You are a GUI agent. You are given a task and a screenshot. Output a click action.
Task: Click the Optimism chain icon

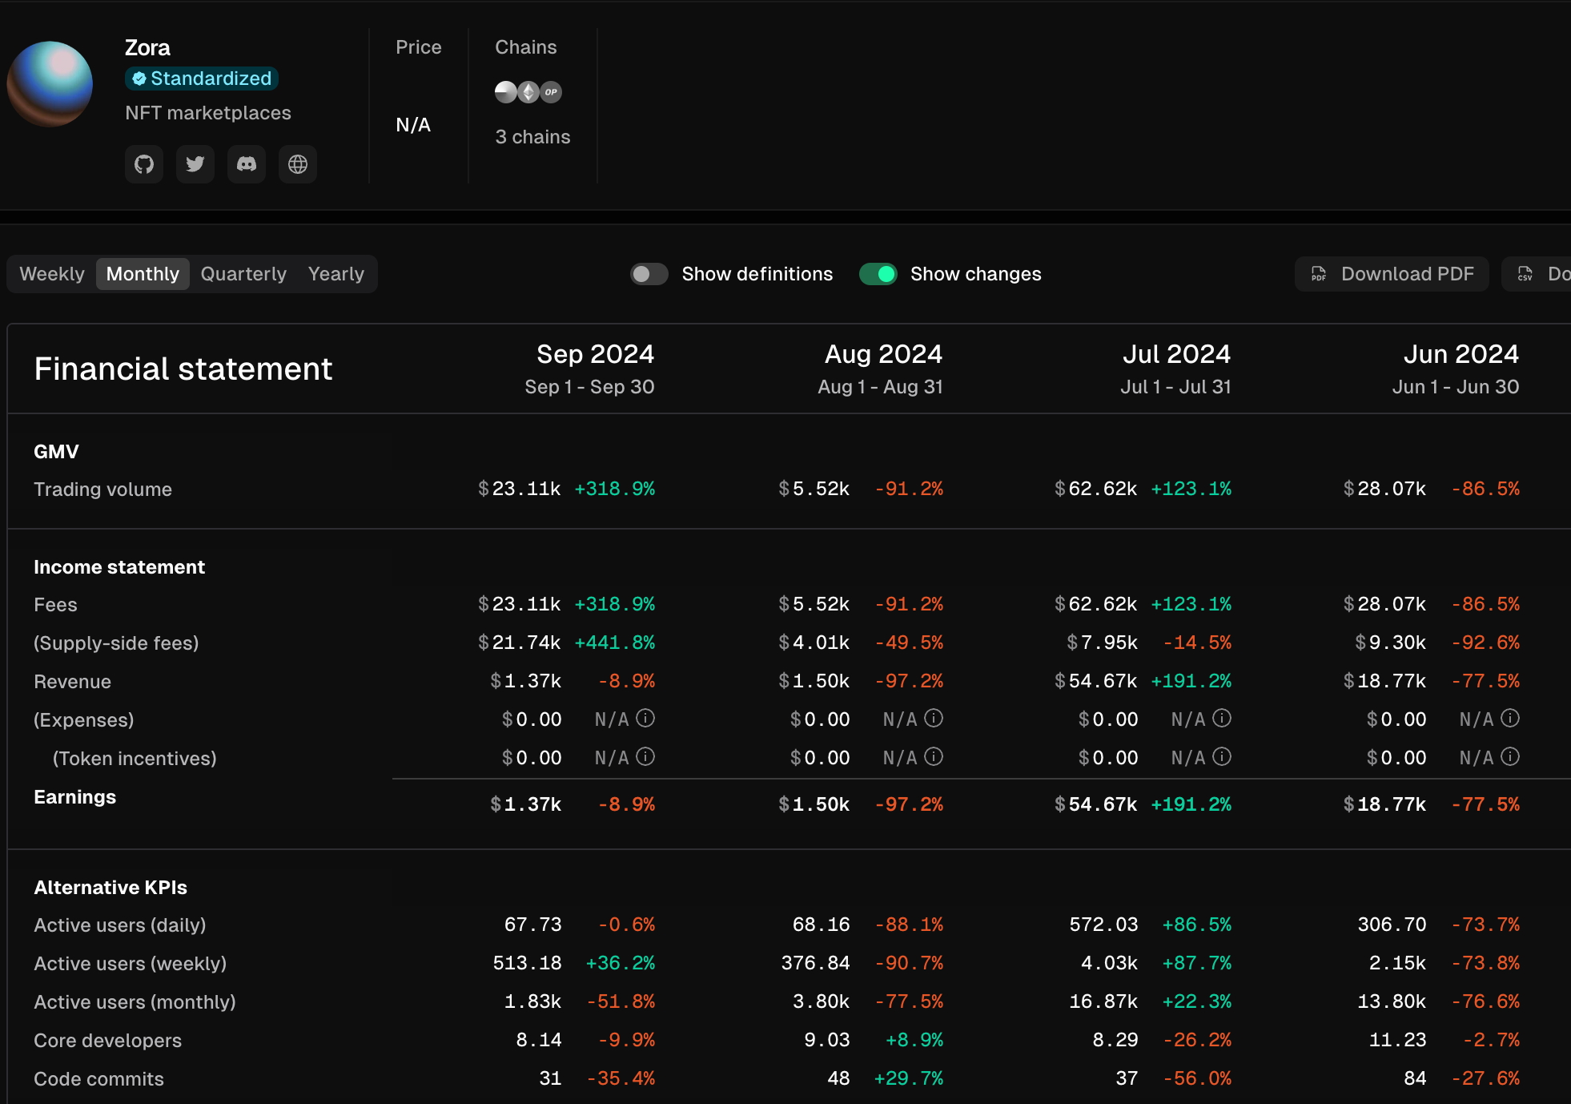552,92
